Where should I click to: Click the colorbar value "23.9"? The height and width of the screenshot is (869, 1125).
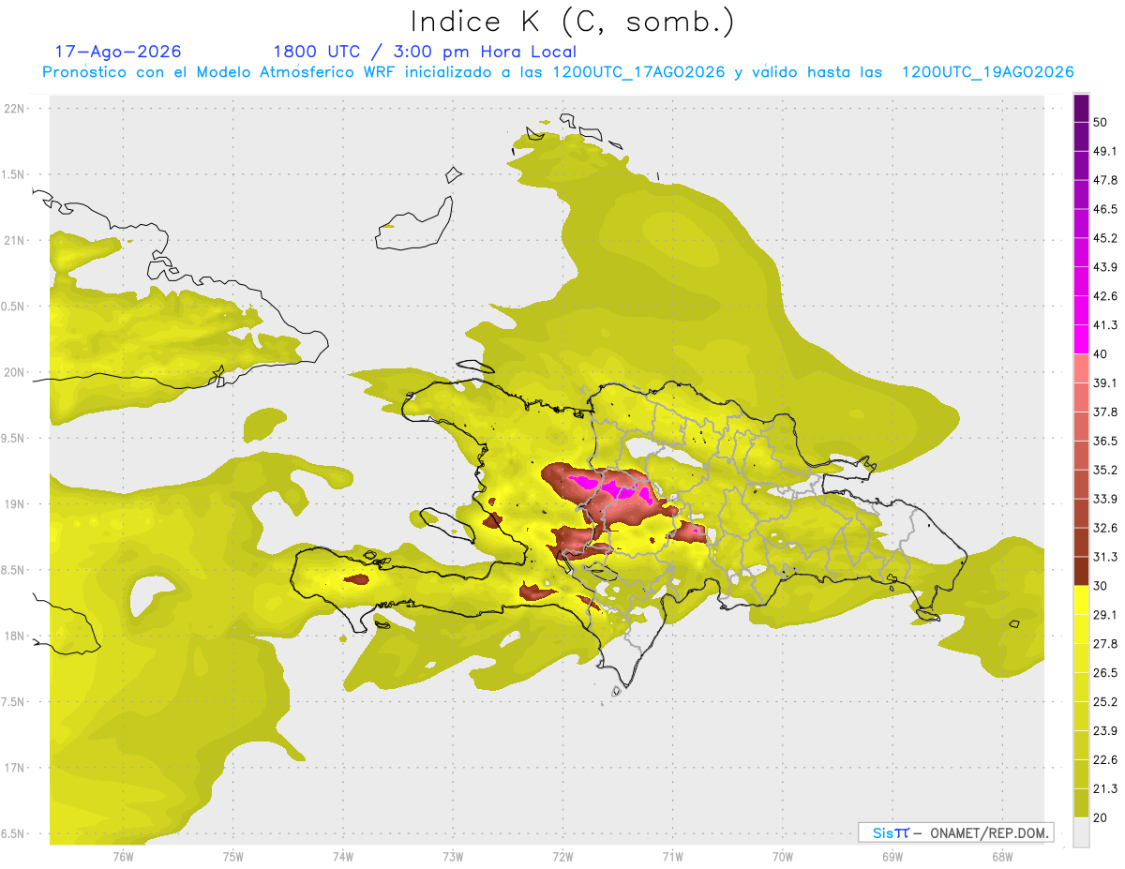coord(1105,730)
